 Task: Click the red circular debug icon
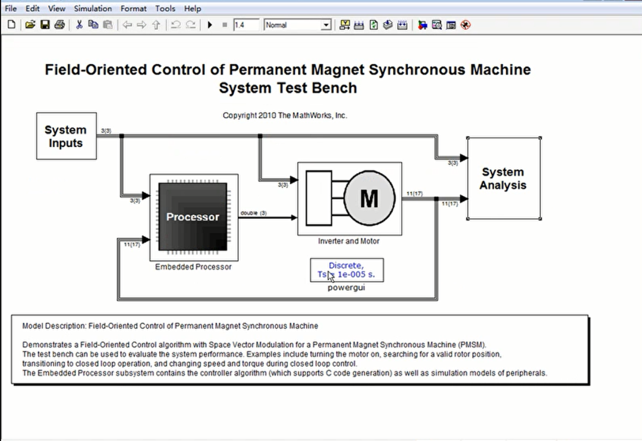(x=465, y=25)
